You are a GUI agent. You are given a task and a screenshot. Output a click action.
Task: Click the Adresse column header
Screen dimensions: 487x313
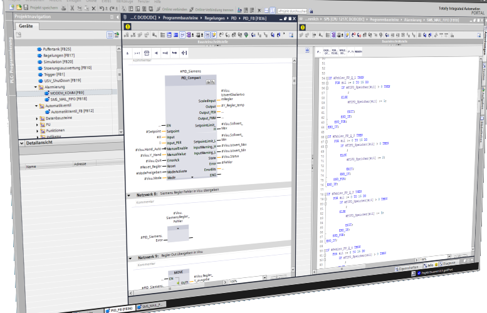pyautogui.click(x=85, y=163)
